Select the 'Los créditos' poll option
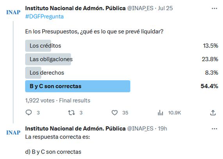 coord(121,46)
